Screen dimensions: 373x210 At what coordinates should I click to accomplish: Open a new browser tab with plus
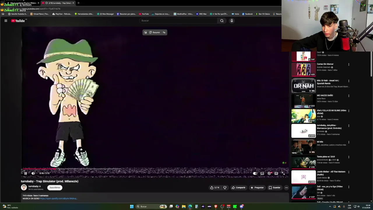(x=78, y=3)
